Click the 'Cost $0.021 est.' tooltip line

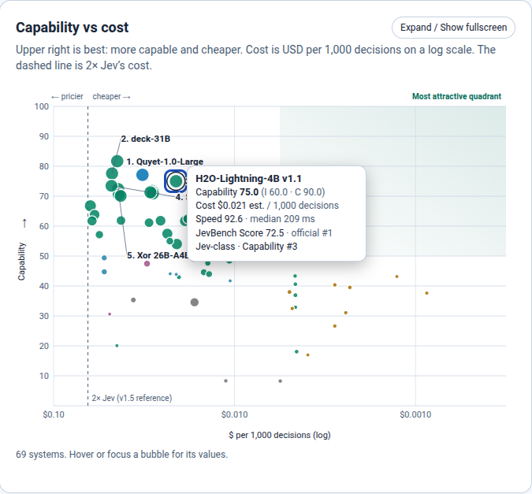click(267, 206)
